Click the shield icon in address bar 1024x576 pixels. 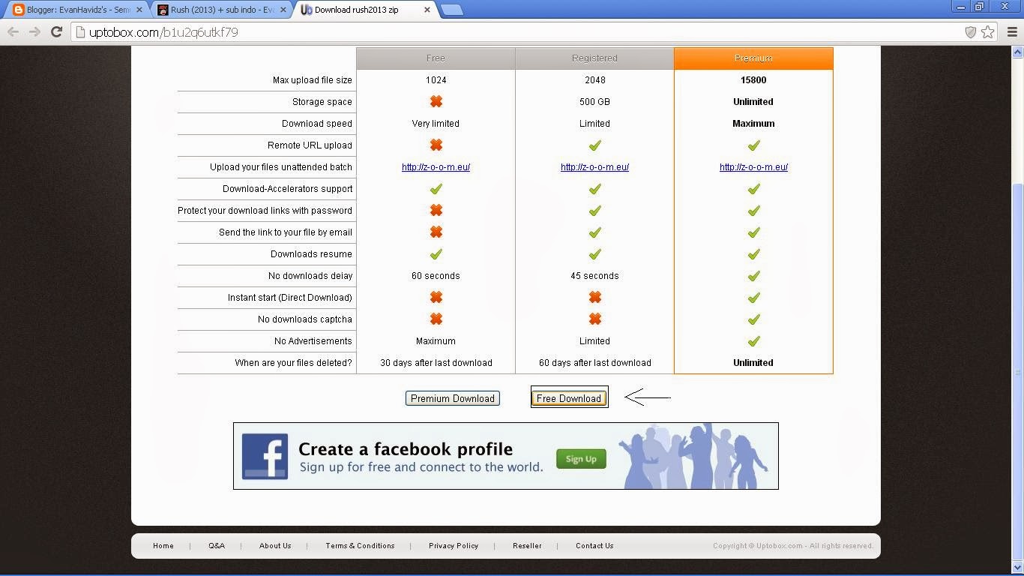coord(971,32)
